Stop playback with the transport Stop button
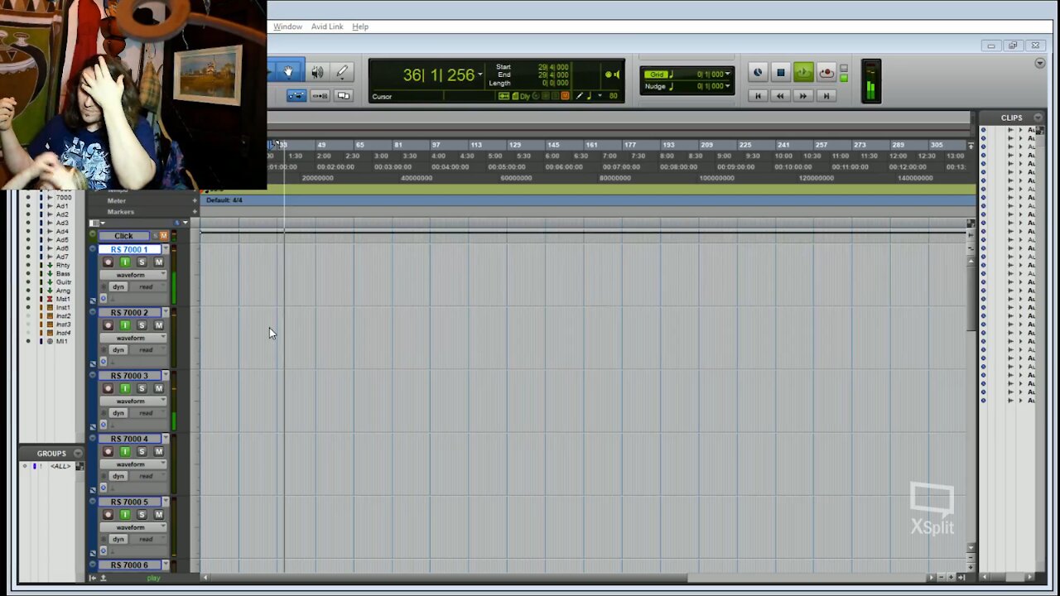Image resolution: width=1060 pixels, height=596 pixels. (780, 73)
